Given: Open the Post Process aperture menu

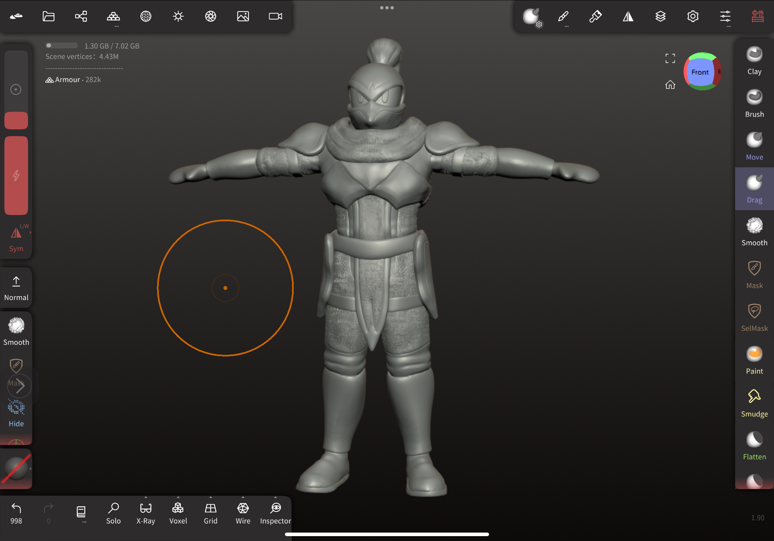Looking at the screenshot, I should point(210,16).
